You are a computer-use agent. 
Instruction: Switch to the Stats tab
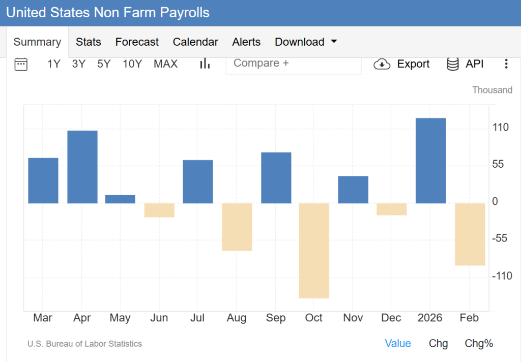[89, 42]
